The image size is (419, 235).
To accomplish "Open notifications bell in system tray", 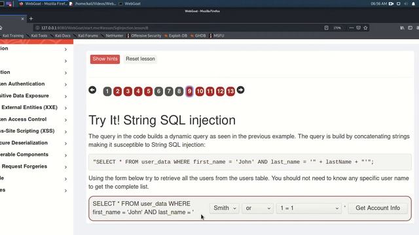I will 413,4.
